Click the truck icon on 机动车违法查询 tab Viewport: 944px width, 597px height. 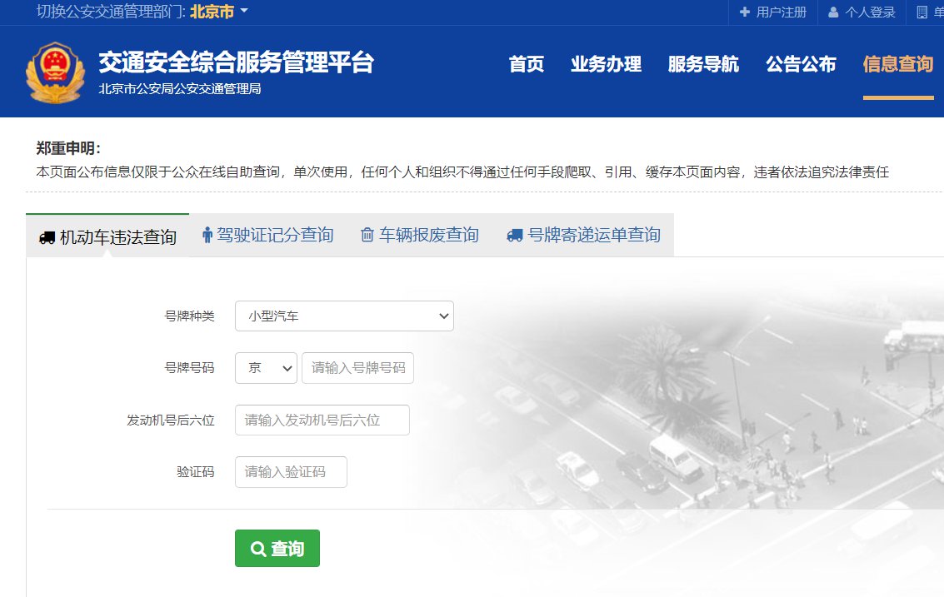coord(47,238)
